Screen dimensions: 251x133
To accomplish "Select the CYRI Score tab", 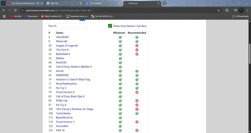I will coord(142,3).
